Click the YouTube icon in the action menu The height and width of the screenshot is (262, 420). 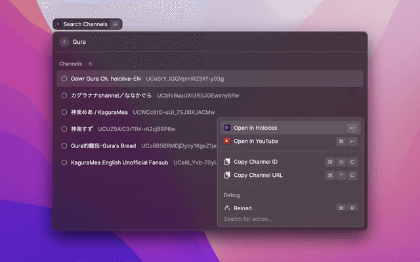pyautogui.click(x=227, y=141)
